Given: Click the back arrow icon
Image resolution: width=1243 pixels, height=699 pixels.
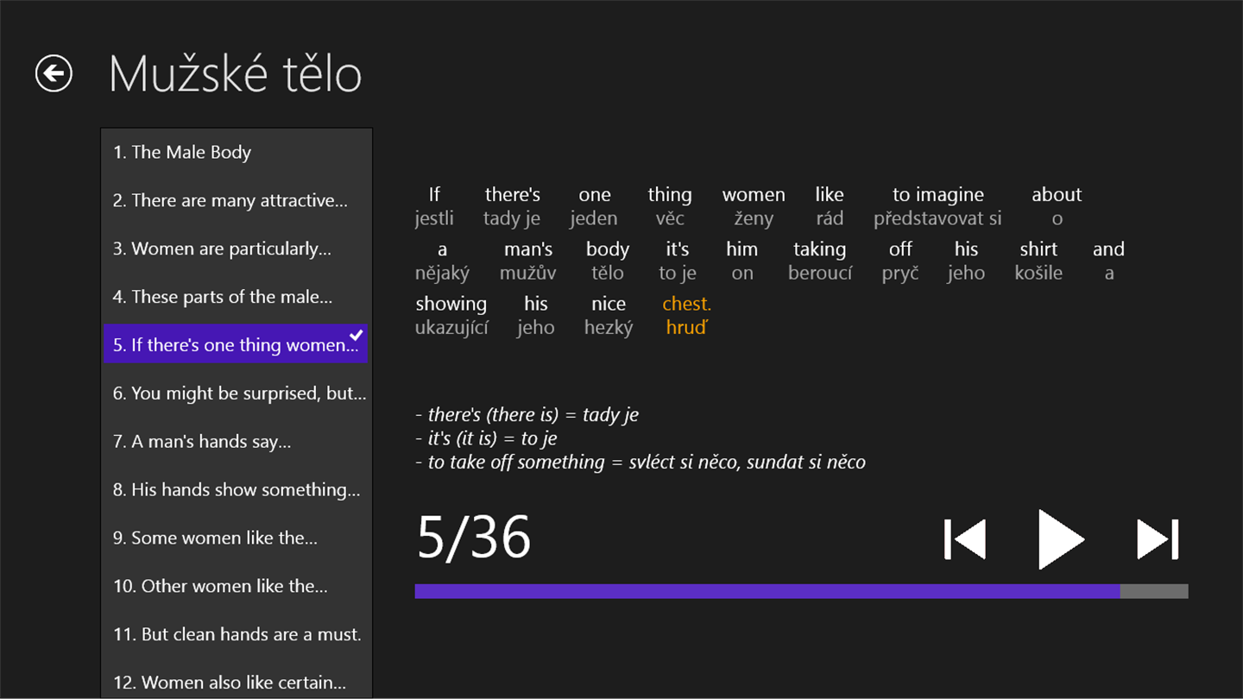Looking at the screenshot, I should coord(54,73).
